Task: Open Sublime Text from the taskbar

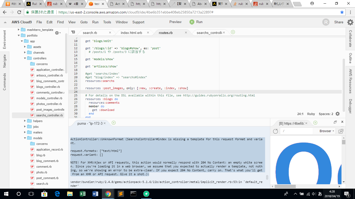Action: coord(121,194)
